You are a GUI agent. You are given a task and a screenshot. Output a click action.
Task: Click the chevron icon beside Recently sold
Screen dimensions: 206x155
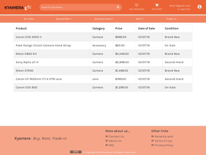pos(152,136)
